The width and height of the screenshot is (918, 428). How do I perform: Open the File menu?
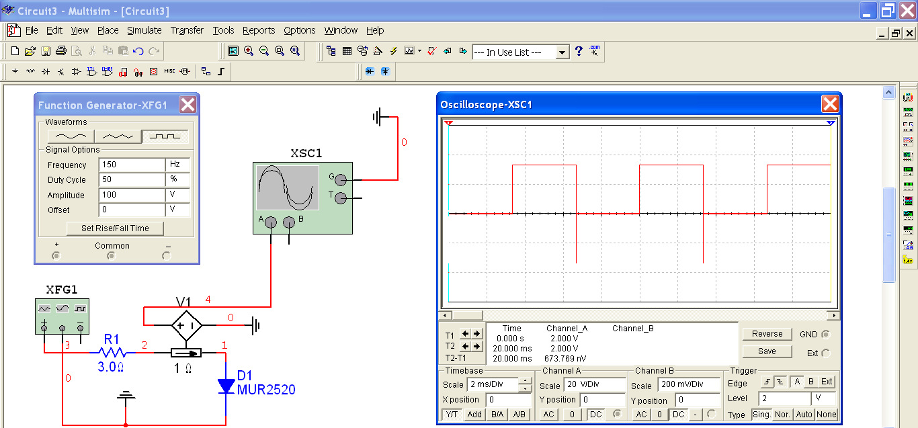click(32, 30)
